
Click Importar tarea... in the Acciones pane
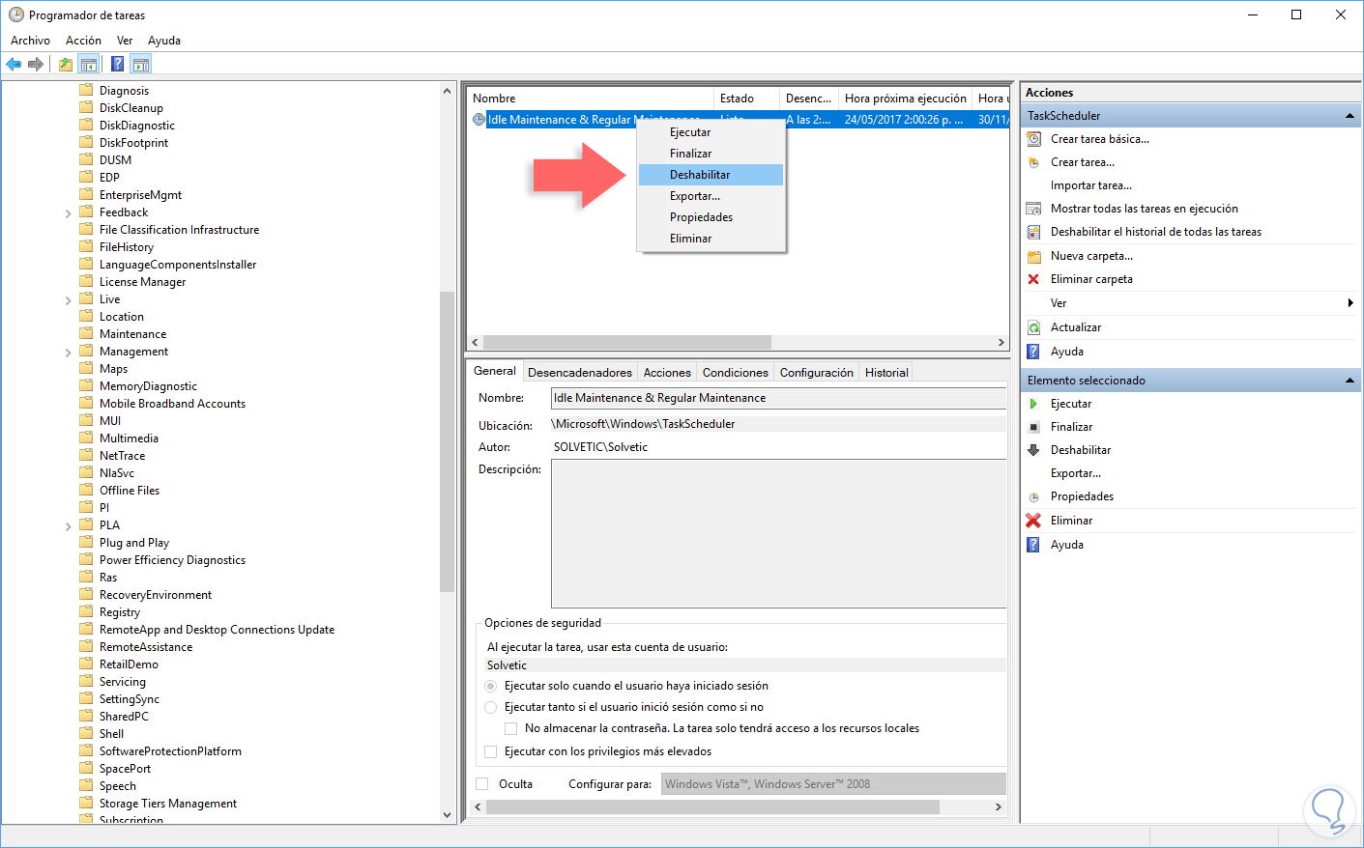[1091, 185]
